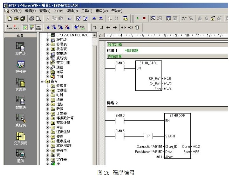This screenshot has width=232, height=179.
Task: Open the 帮助(H) menu
Action: (117, 11)
